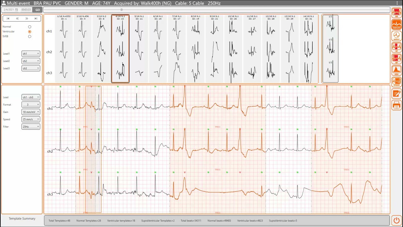Open the Lead2 channel dropdown

pos(31,61)
